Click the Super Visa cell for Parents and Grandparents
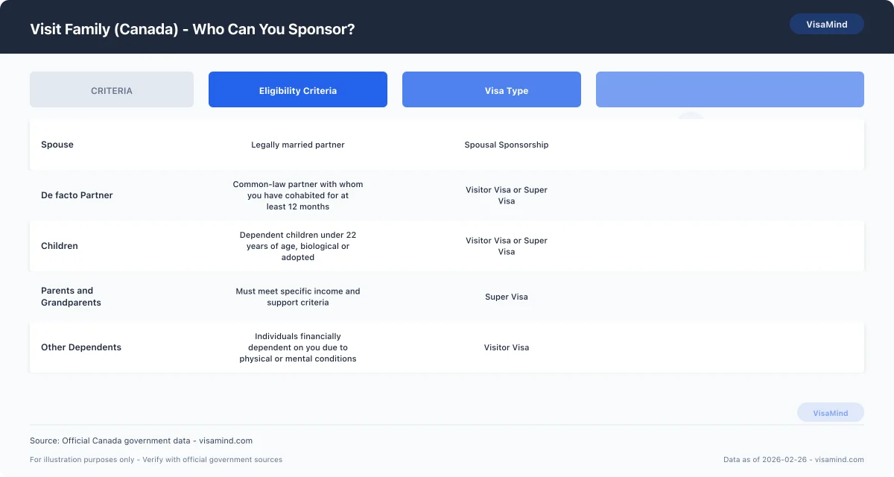The height and width of the screenshot is (477, 894). click(x=507, y=297)
